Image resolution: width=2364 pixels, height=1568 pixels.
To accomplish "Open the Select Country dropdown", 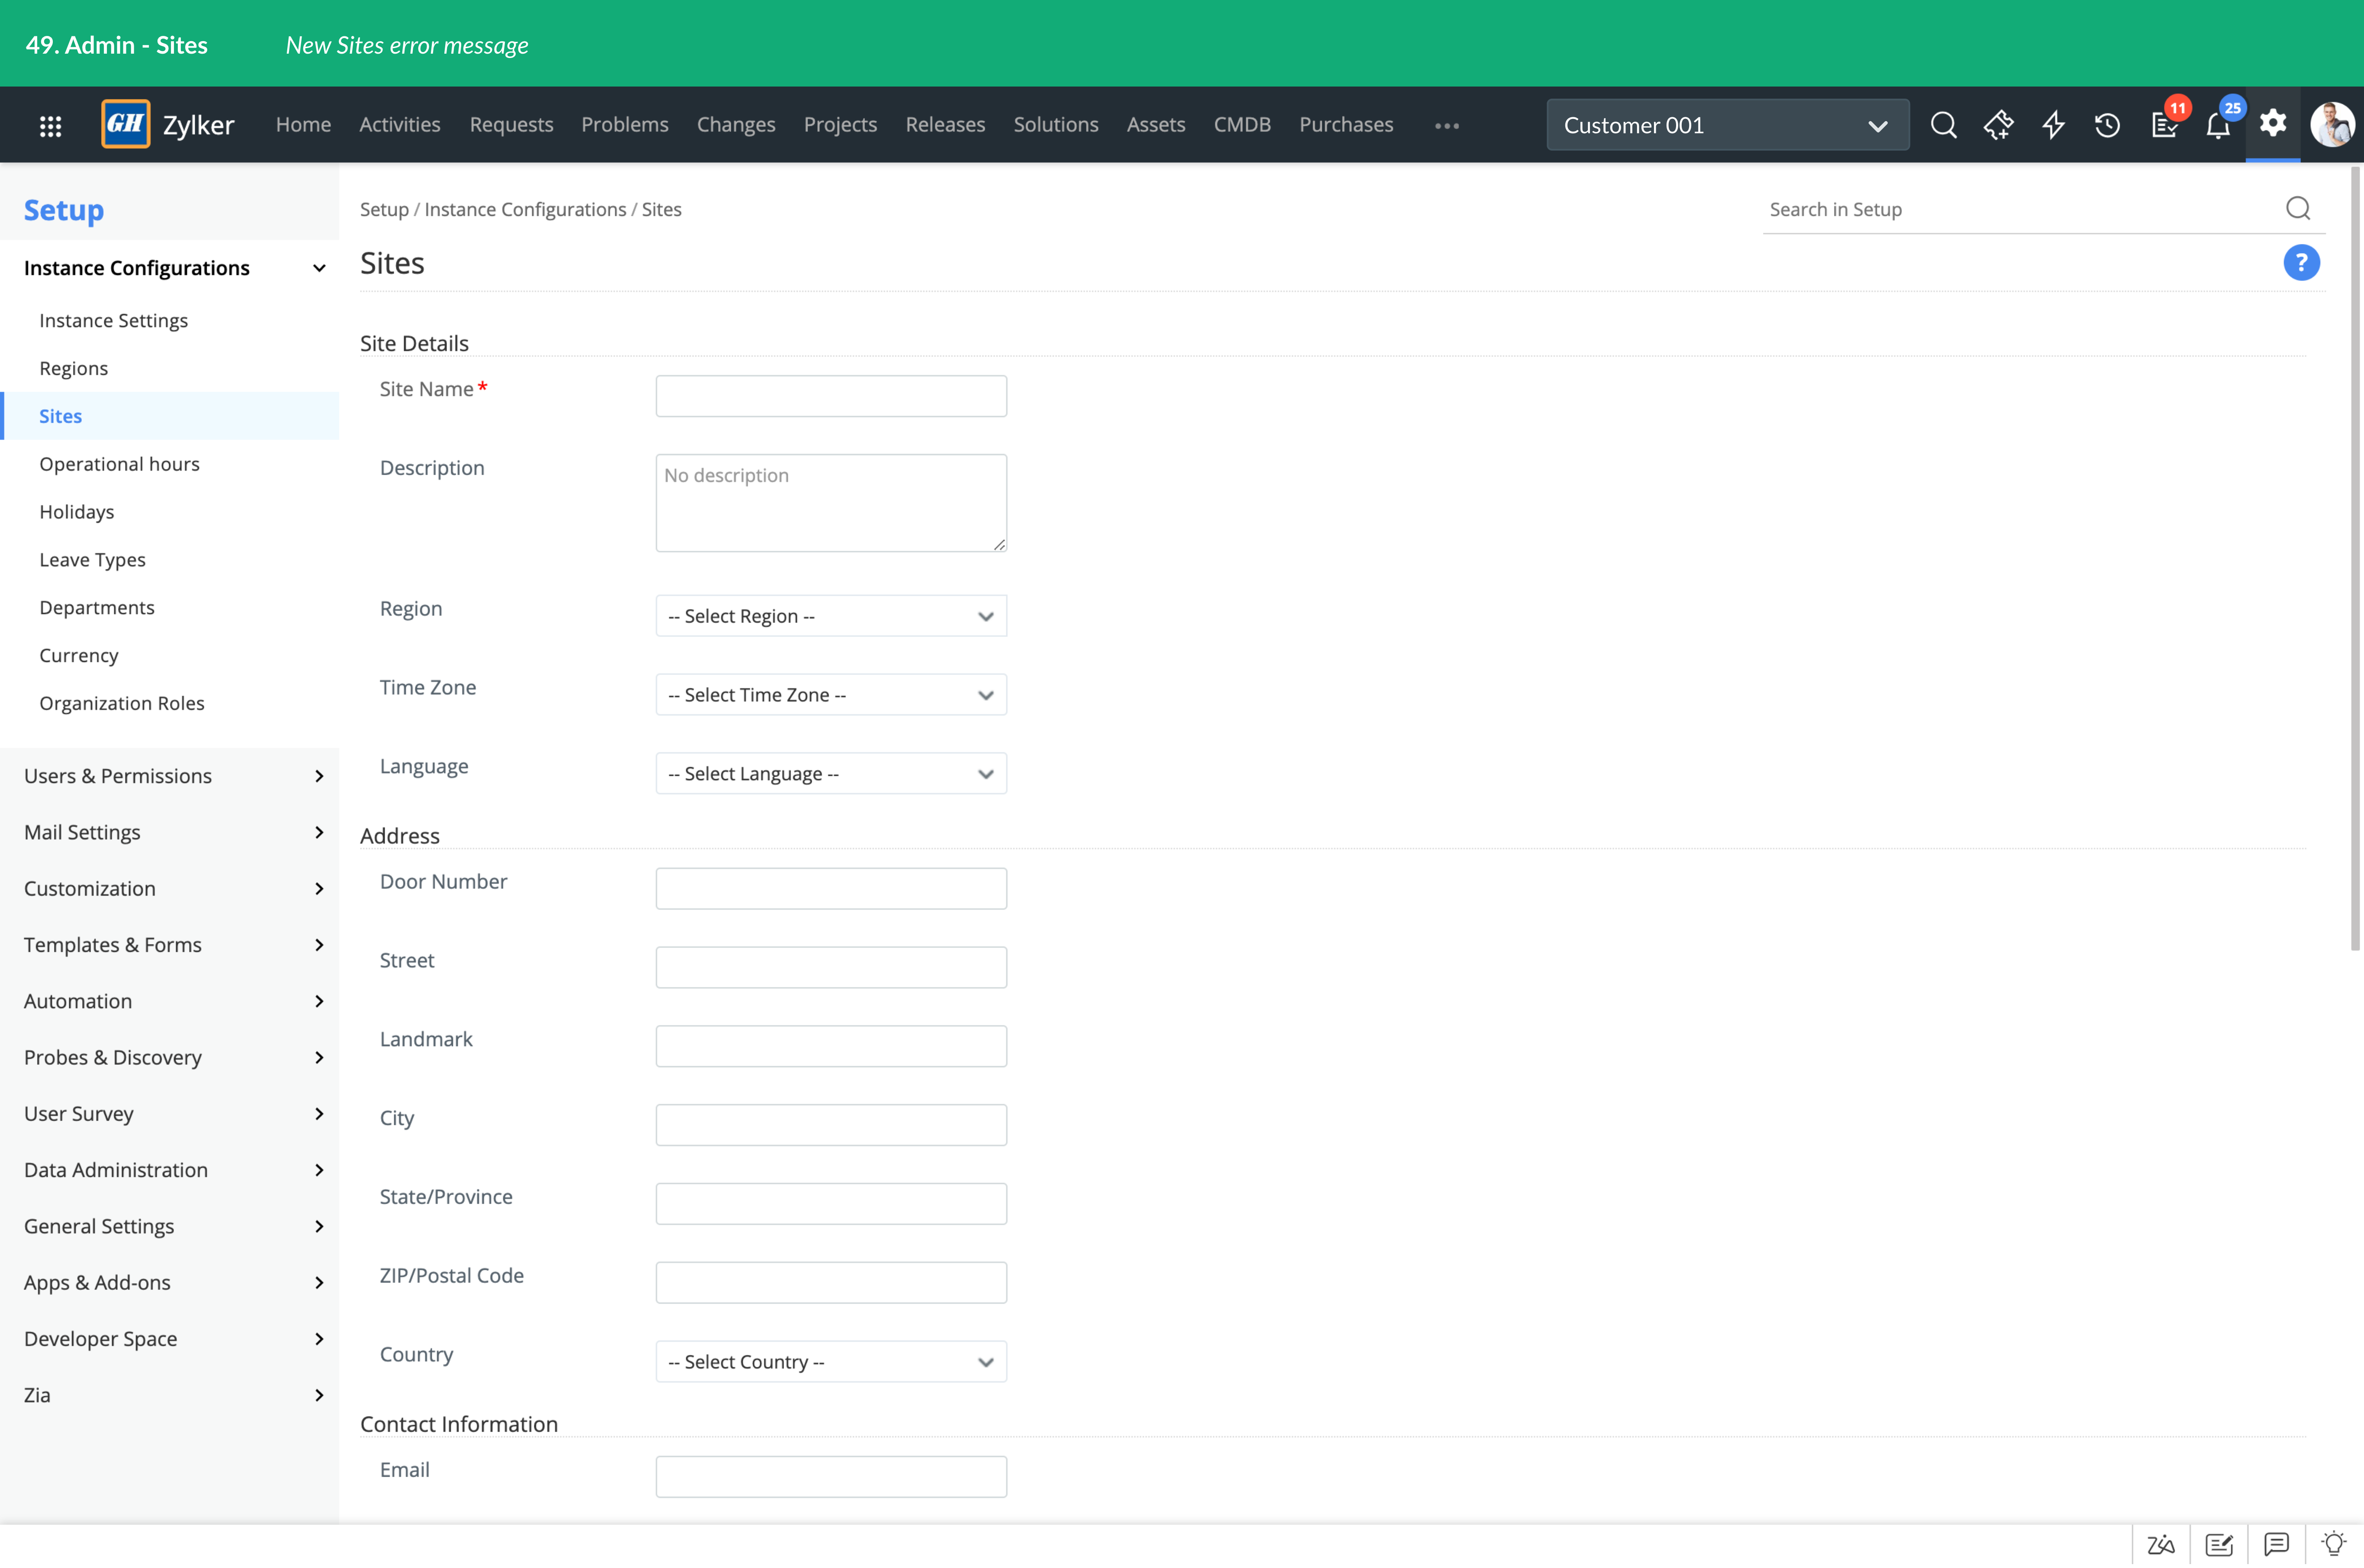I will (831, 1362).
